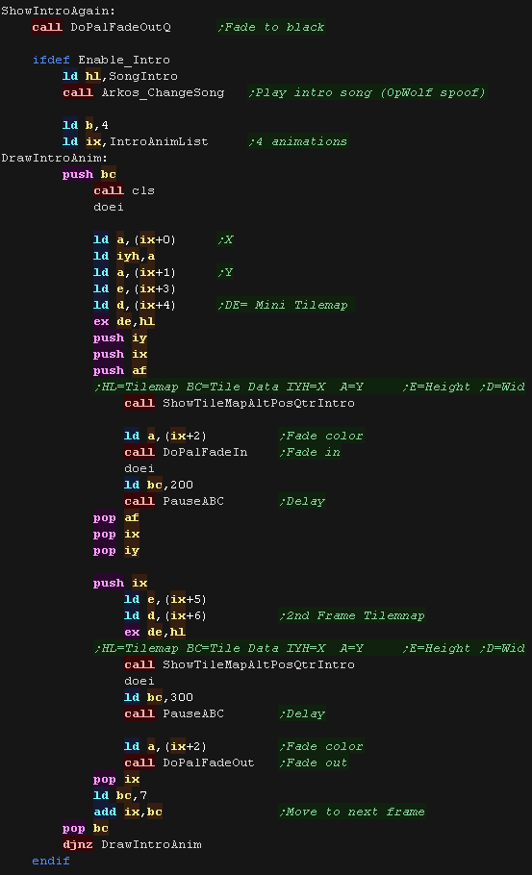
Task: Click the DE= Mini Tilemap comment
Action: point(283,305)
